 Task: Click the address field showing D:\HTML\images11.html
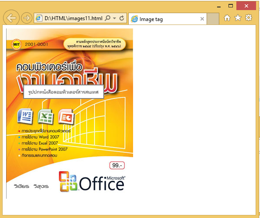tap(74, 18)
